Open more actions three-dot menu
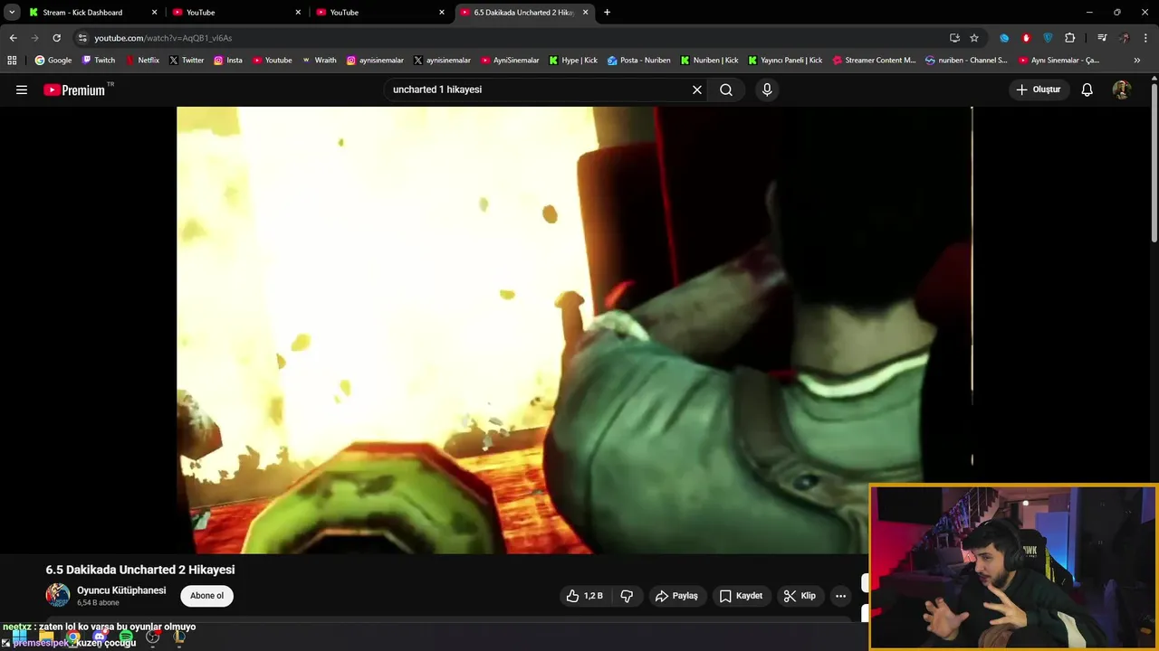Image resolution: width=1159 pixels, height=651 pixels. tap(840, 596)
